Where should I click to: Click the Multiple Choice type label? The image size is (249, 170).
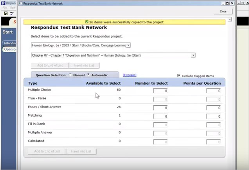pyautogui.click(x=40, y=90)
